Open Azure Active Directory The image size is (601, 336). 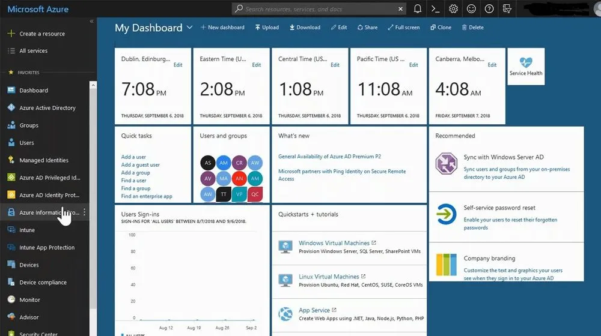pyautogui.click(x=47, y=108)
